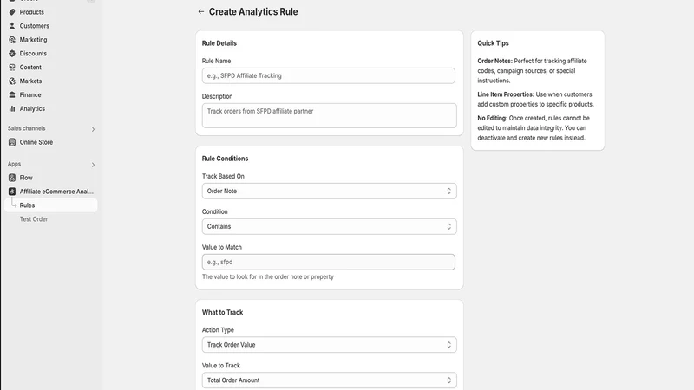
Task: Click the Discounts badge icon
Action: coord(12,53)
